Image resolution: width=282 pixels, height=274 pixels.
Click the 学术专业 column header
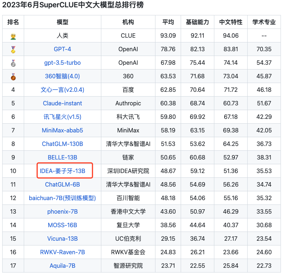coord(264,22)
